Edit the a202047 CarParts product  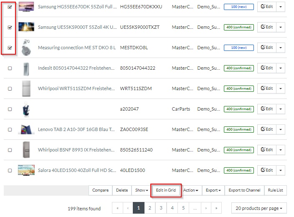point(266,109)
